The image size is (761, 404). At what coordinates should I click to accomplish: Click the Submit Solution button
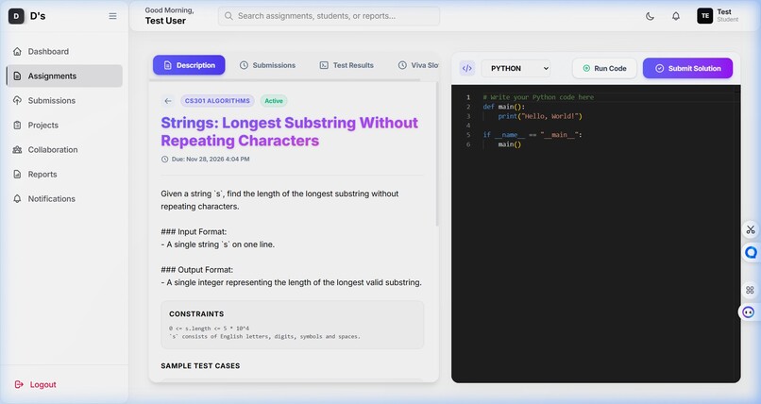click(x=687, y=68)
